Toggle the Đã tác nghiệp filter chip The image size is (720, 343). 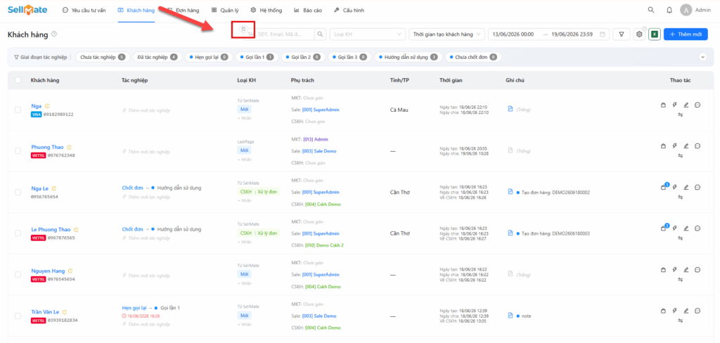pos(157,58)
